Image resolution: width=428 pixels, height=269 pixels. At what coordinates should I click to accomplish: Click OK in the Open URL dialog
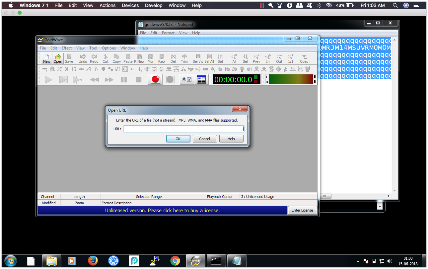[x=178, y=139]
